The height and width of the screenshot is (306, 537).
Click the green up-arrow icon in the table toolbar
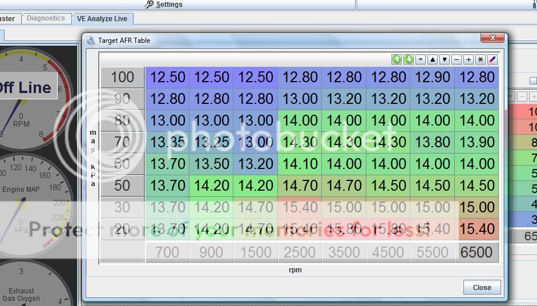[397, 59]
